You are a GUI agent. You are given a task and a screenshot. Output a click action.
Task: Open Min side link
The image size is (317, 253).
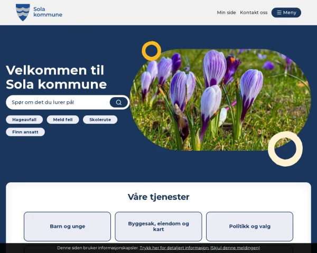tap(226, 13)
